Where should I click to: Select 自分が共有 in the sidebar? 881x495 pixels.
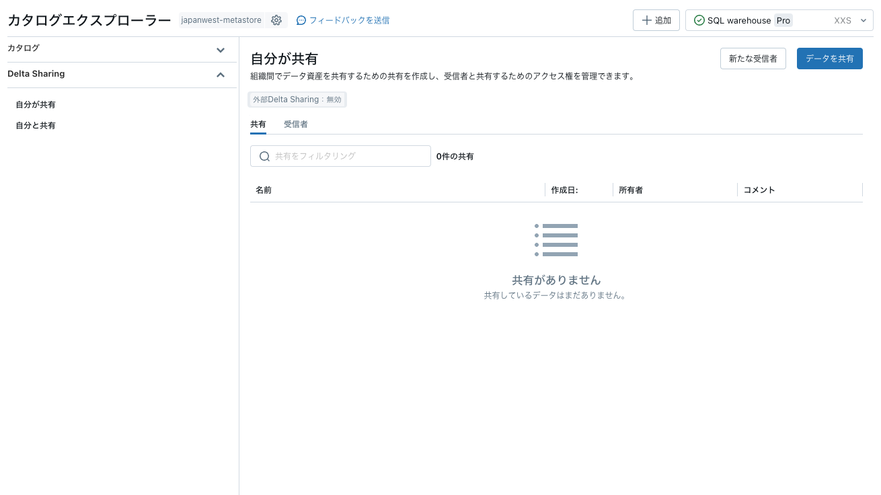[x=35, y=104]
